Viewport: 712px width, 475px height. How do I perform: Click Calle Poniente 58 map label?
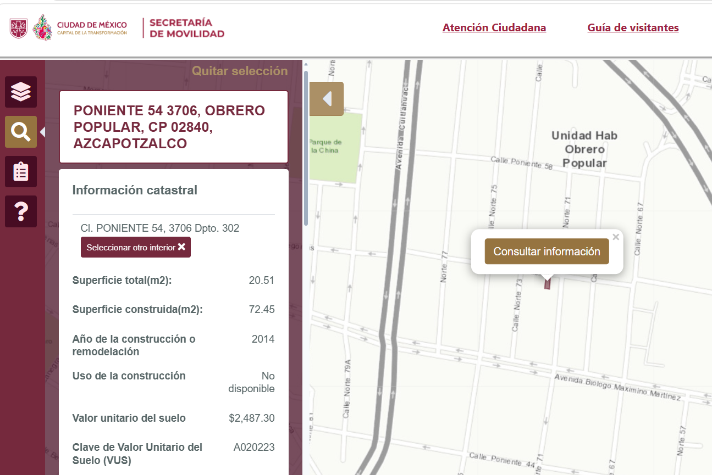tap(522, 163)
